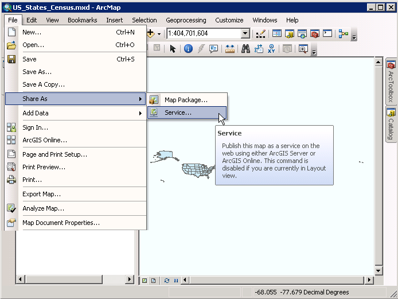This screenshot has width=398, height=299.
Task: Choose New... from File menu
Action: [x=75, y=32]
